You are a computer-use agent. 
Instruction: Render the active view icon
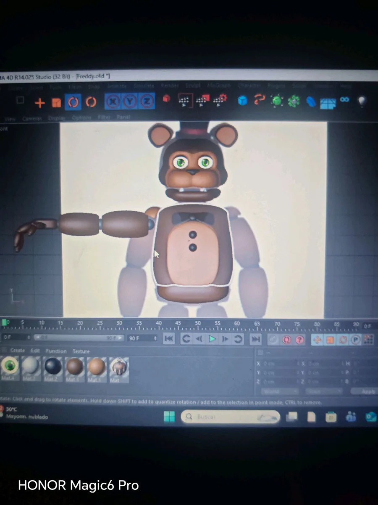click(x=185, y=101)
